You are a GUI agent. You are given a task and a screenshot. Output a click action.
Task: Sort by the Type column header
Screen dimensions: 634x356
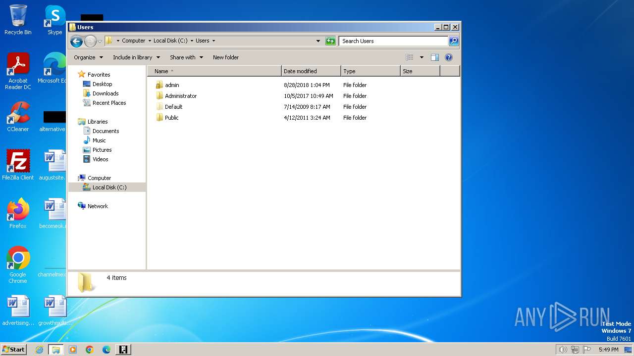click(370, 71)
